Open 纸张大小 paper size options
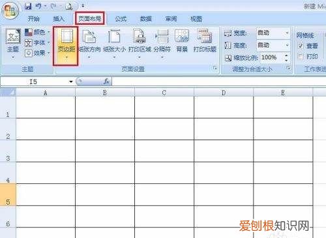The width and height of the screenshot is (326, 238). 114,44
